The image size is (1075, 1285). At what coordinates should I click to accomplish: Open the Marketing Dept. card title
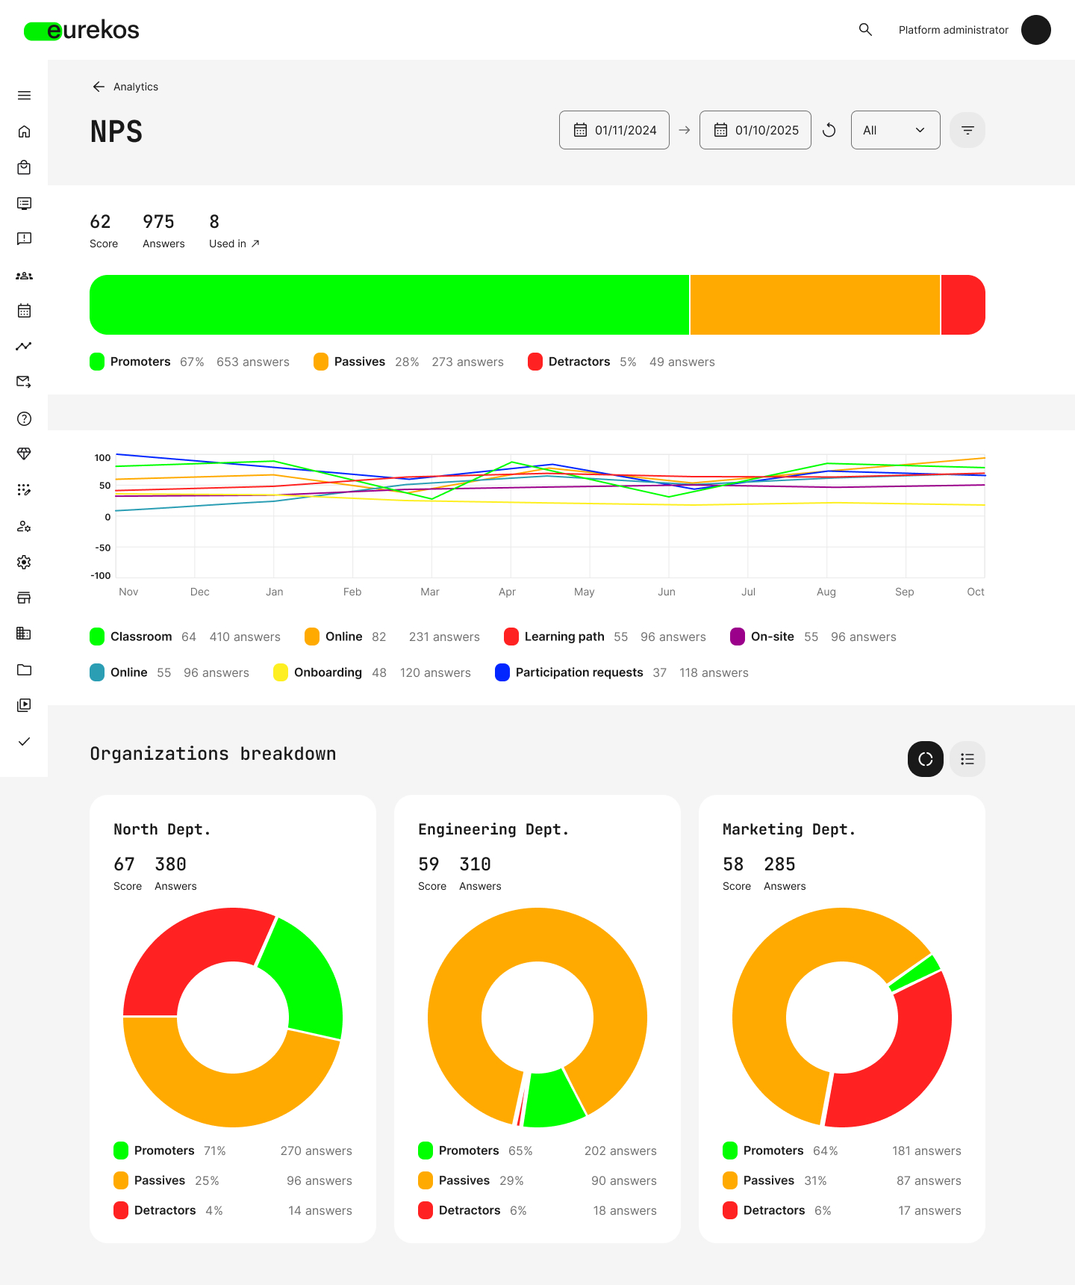pos(789,829)
